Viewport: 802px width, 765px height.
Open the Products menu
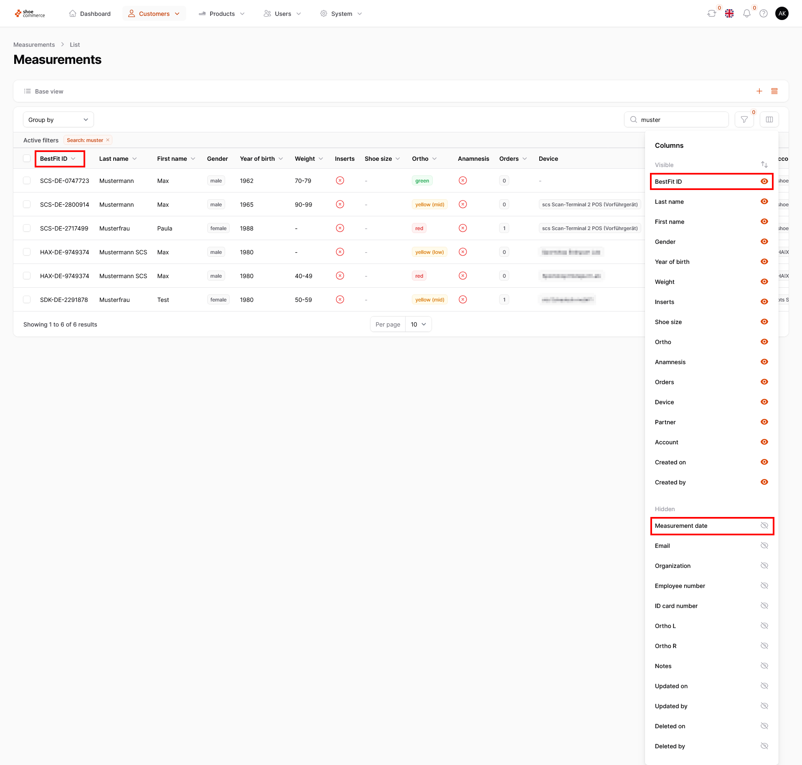222,14
